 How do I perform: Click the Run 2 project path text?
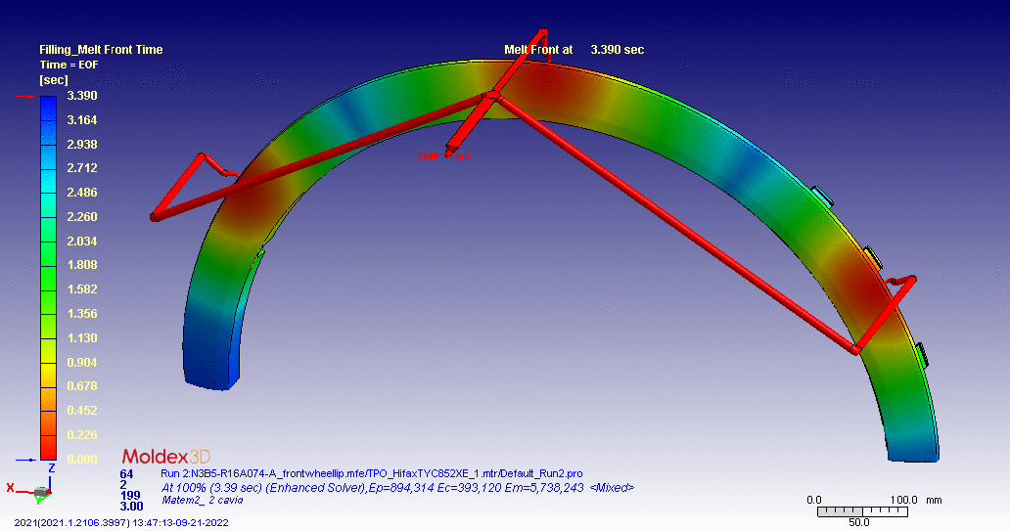coord(372,473)
